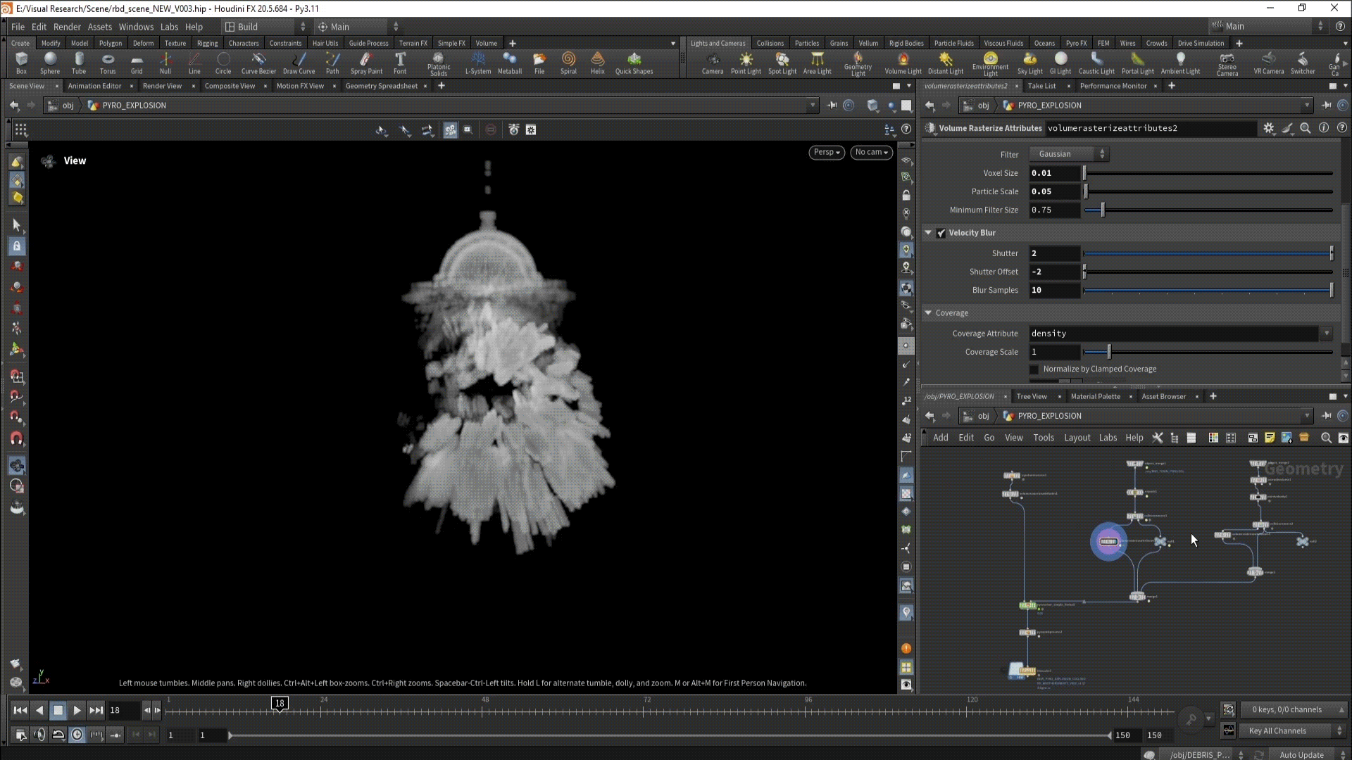Viewport: 1352px width, 760px height.
Task: Open the Key All Channels dropdown
Action: 1293,731
